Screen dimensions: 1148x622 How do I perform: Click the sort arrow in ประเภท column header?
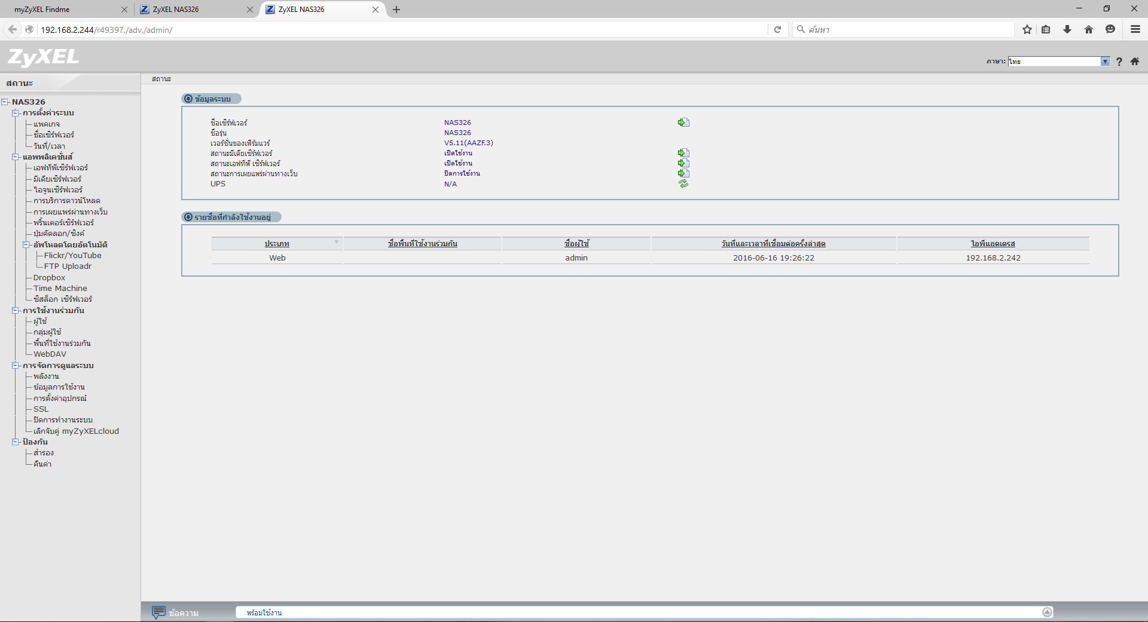pos(337,242)
